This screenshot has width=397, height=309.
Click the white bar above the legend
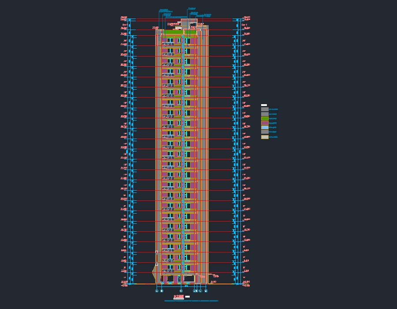point(264,105)
